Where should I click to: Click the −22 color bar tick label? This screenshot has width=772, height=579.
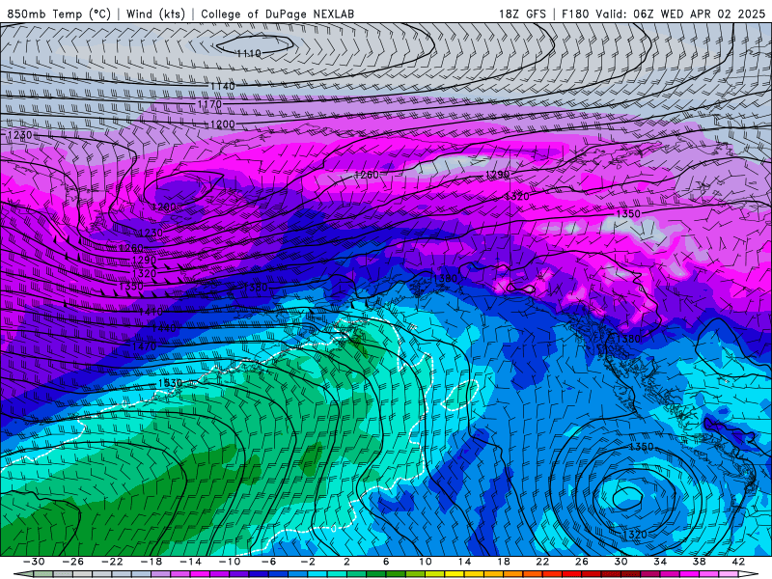pyautogui.click(x=112, y=562)
